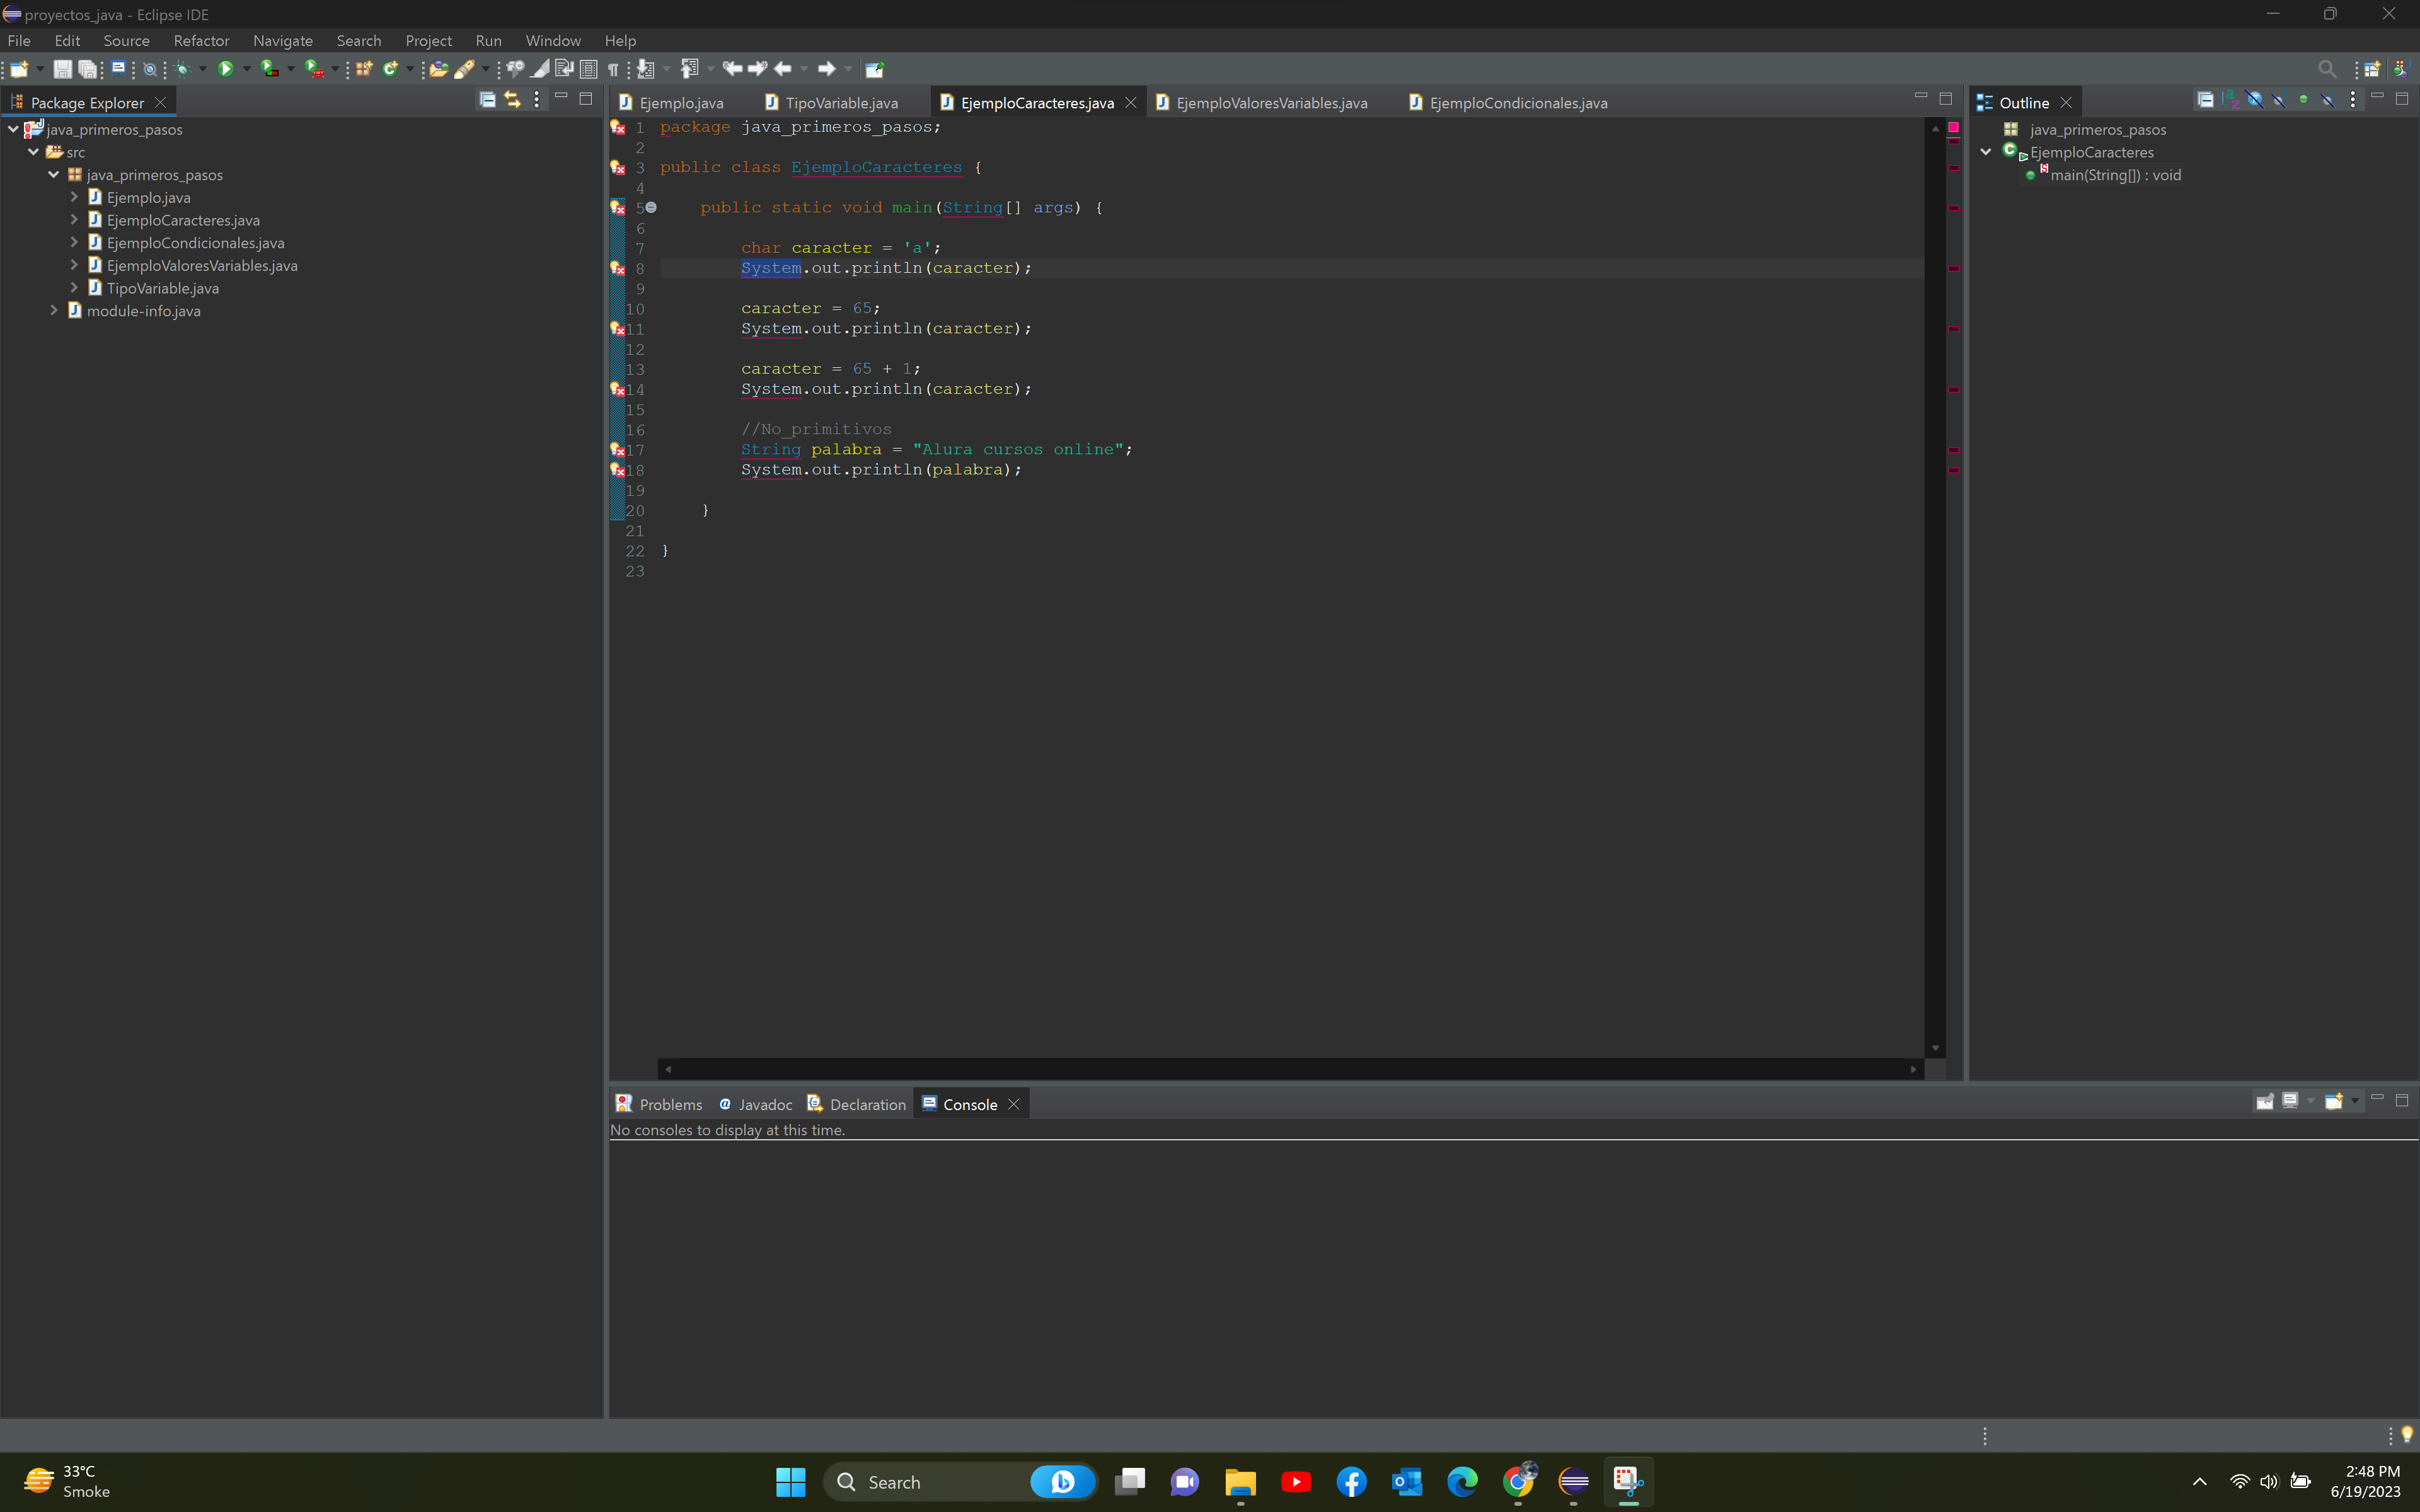Click the Debug bug icon in toolbar
This screenshot has width=2420, height=1512.
(x=182, y=69)
